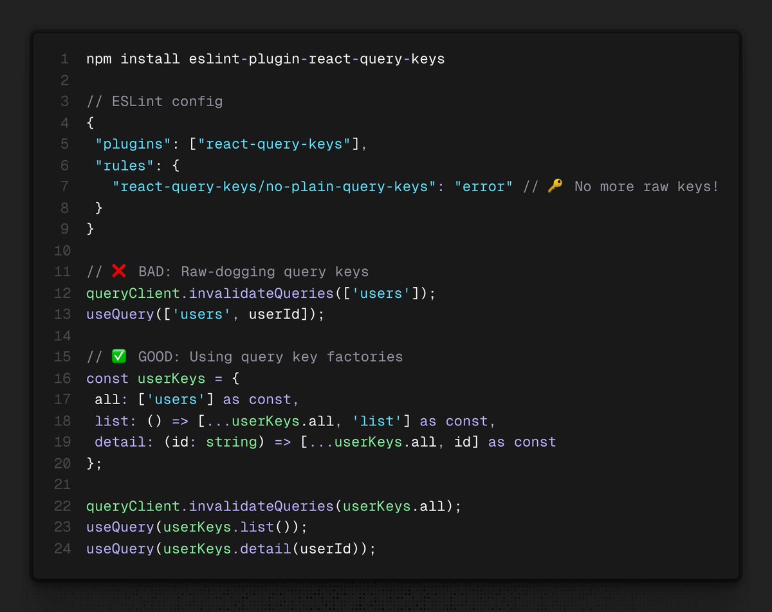
Task: Click 'useQuery' on line 13
Action: coord(120,314)
